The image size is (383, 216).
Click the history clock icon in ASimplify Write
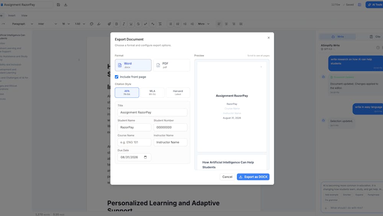point(378,48)
